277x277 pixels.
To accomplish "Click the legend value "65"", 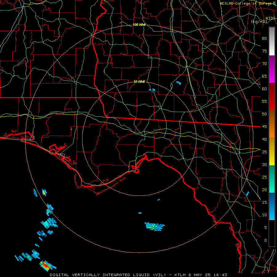I will coord(264,76).
